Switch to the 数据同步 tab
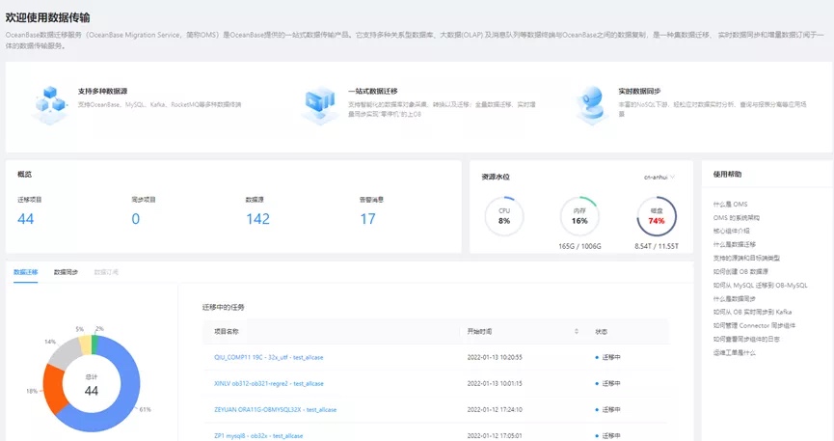Image resolution: width=834 pixels, height=441 pixels. 66,272
